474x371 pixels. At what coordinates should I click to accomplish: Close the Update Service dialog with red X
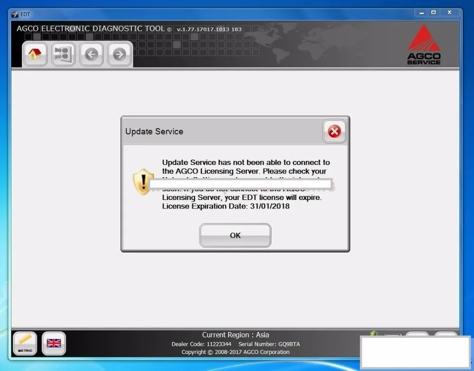click(334, 131)
